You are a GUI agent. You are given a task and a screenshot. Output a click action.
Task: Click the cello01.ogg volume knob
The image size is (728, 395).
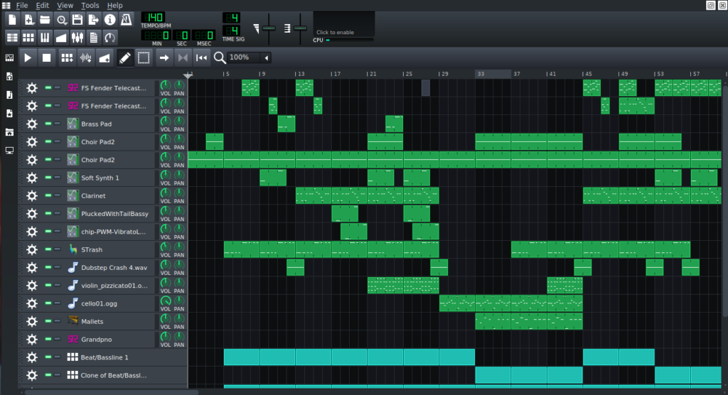pyautogui.click(x=165, y=301)
